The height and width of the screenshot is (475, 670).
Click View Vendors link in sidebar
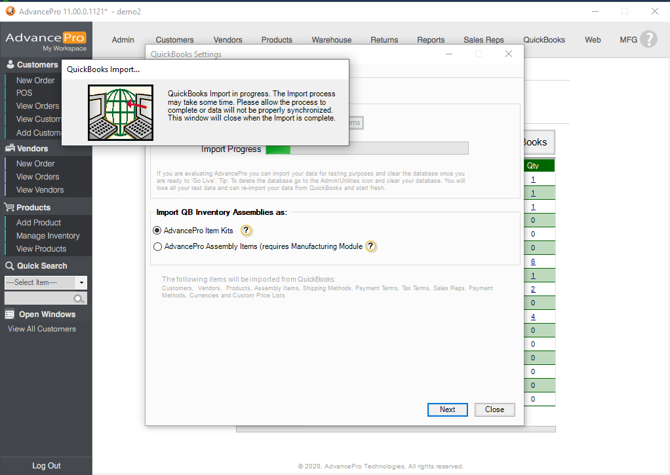[40, 190]
